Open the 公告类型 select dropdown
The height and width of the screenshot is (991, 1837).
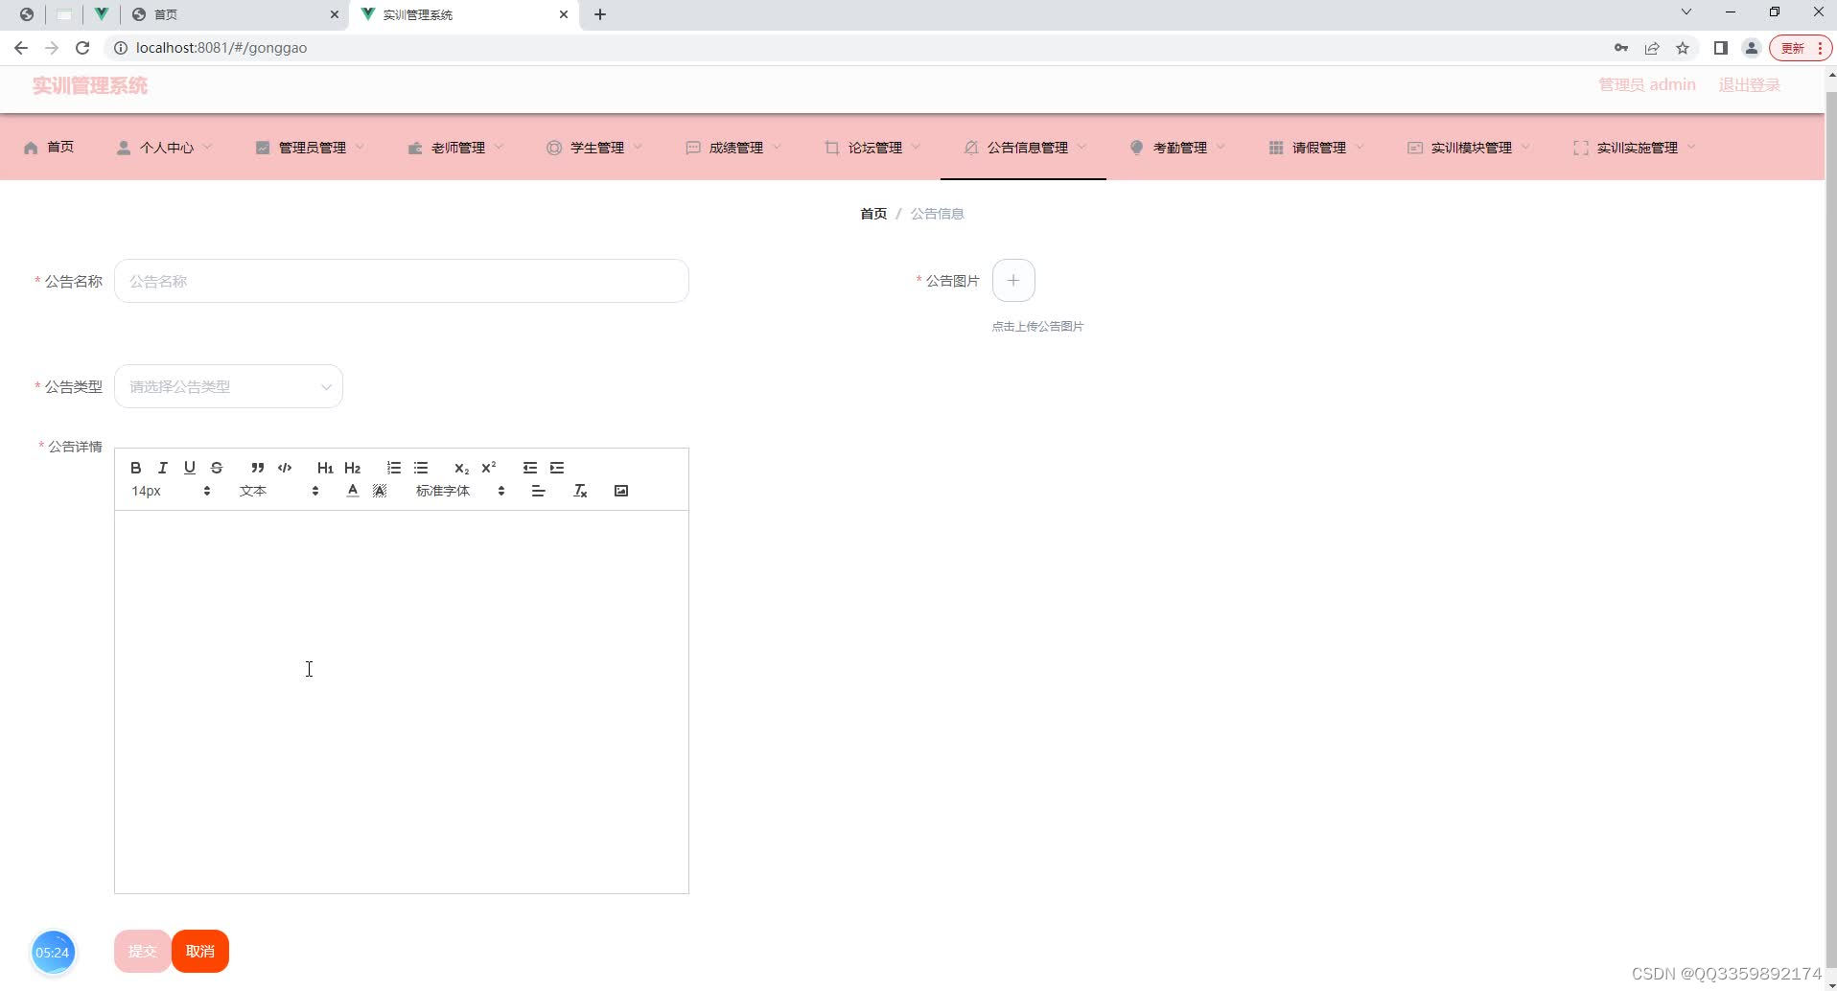coord(228,386)
